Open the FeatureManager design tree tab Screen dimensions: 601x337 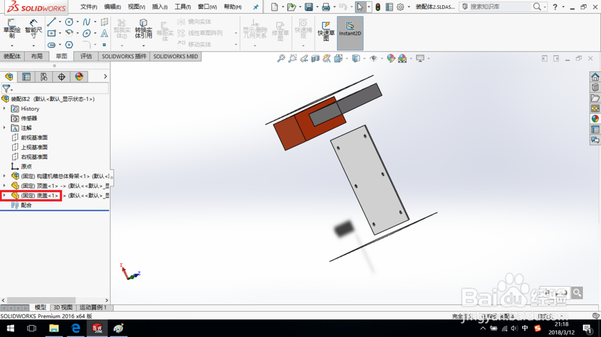[9, 77]
